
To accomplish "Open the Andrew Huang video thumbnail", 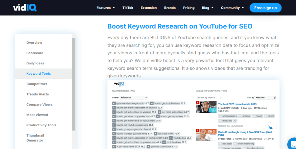I will [x=206, y=107].
